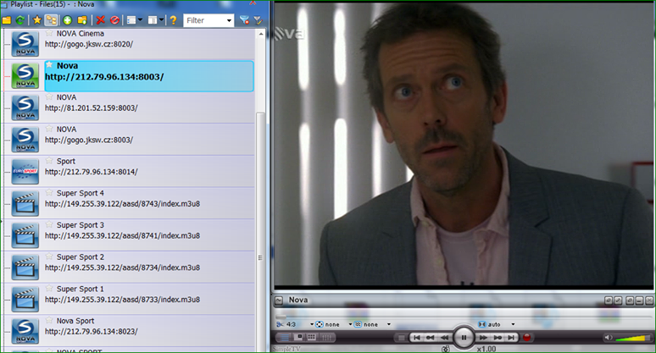Delete selected channel with red X
Image resolution: width=656 pixels, height=353 pixels.
100,20
